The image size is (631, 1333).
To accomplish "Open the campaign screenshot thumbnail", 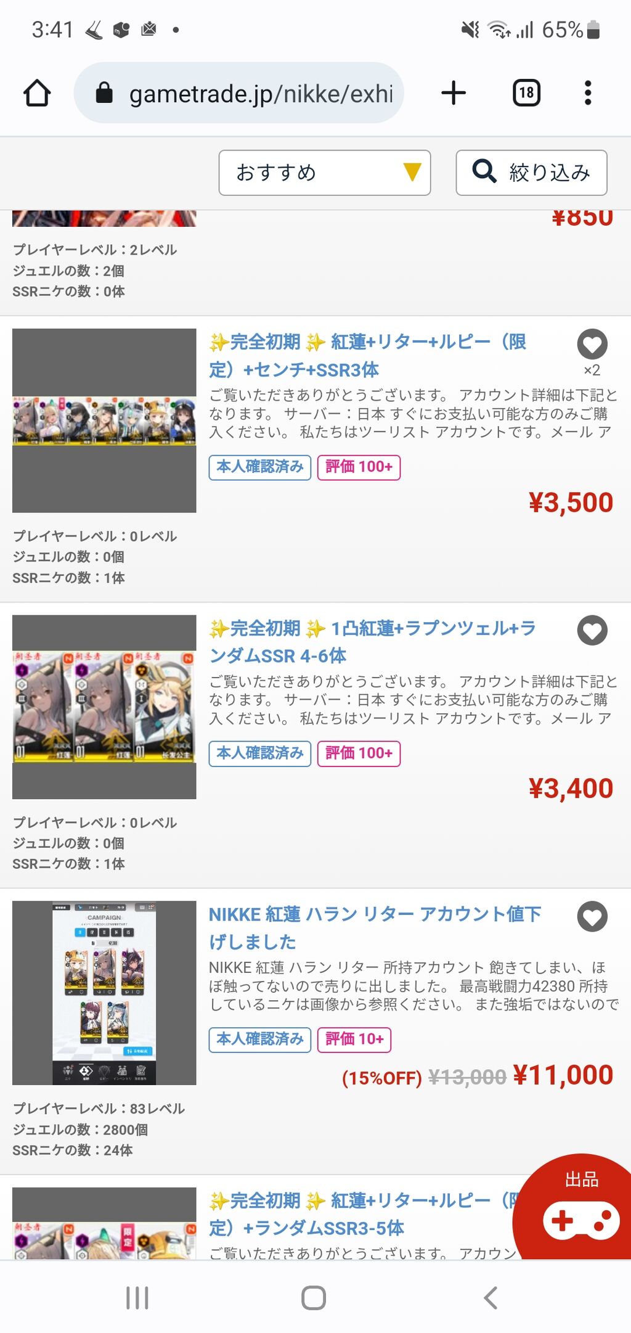I will click(104, 993).
